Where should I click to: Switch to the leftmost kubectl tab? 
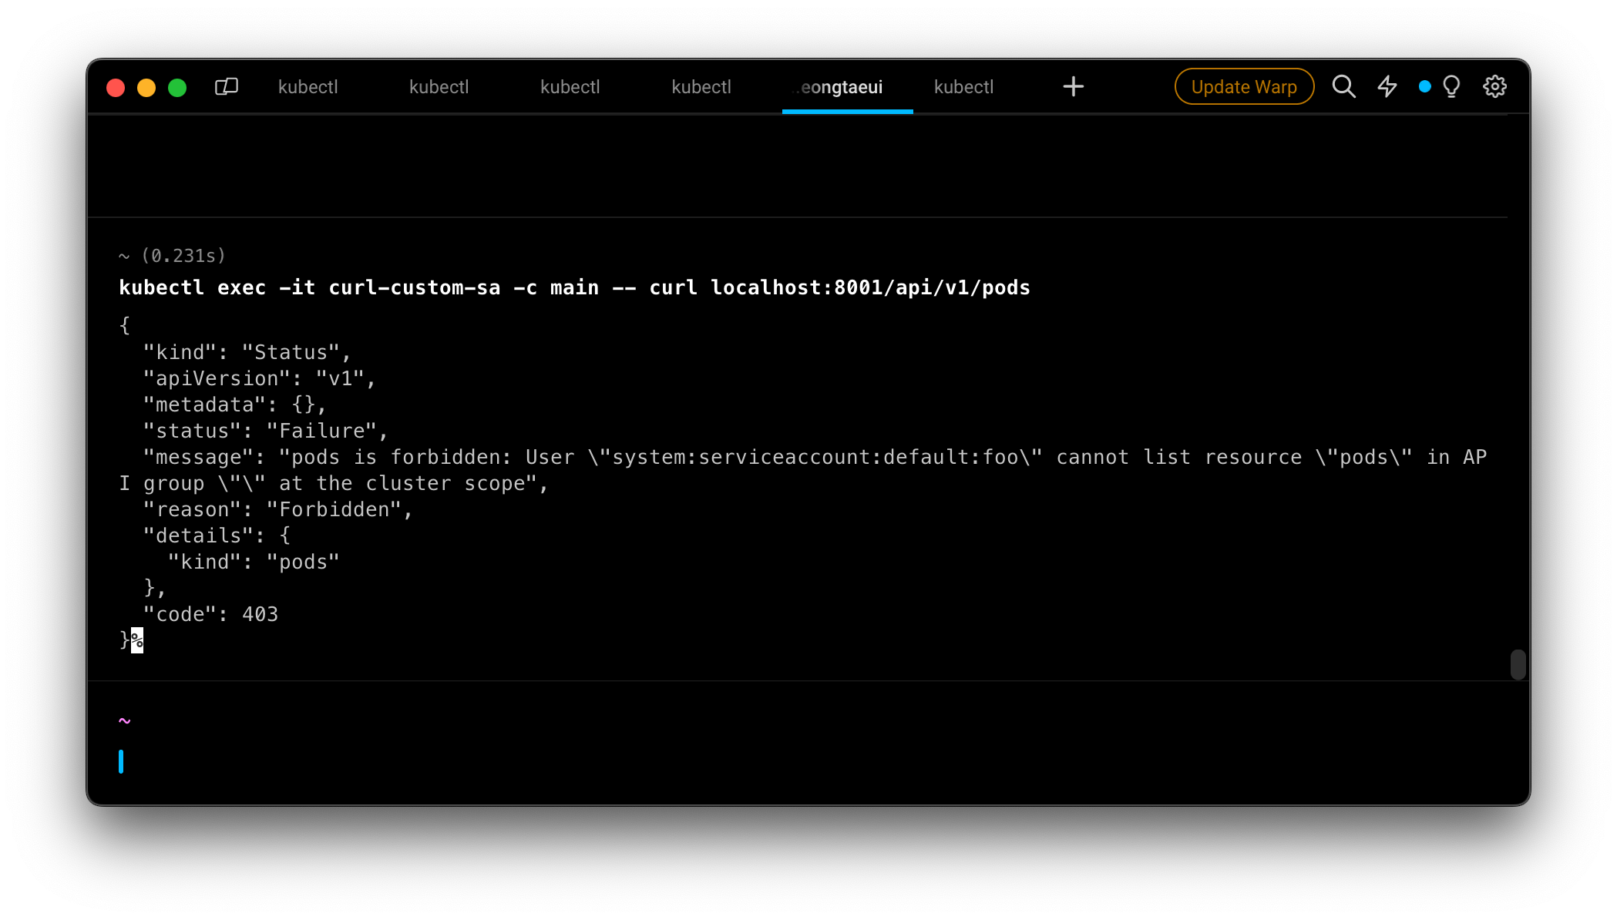(308, 87)
